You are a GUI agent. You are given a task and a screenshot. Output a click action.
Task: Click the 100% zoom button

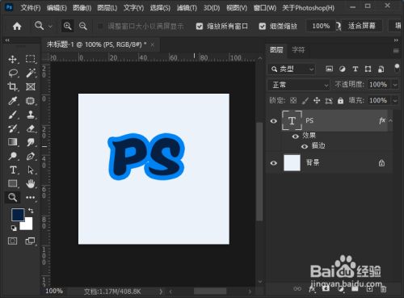[321, 26]
